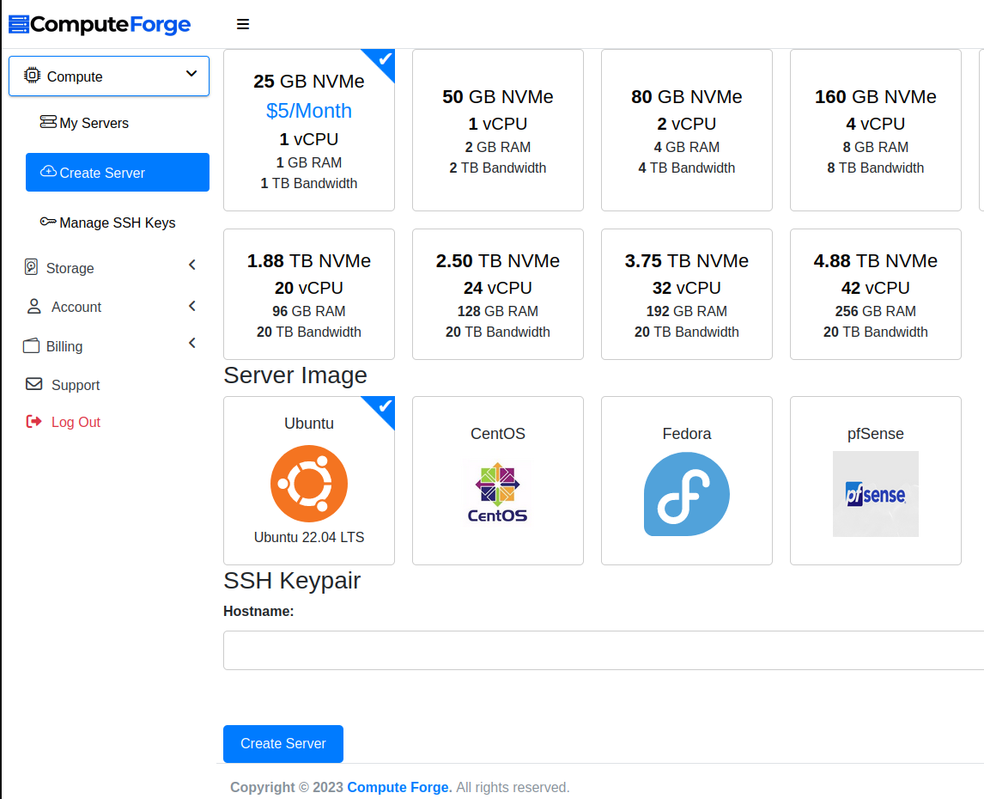Choose the 2.50 TB NVMe plan
Image resolution: width=984 pixels, height=799 pixels.
(x=498, y=295)
